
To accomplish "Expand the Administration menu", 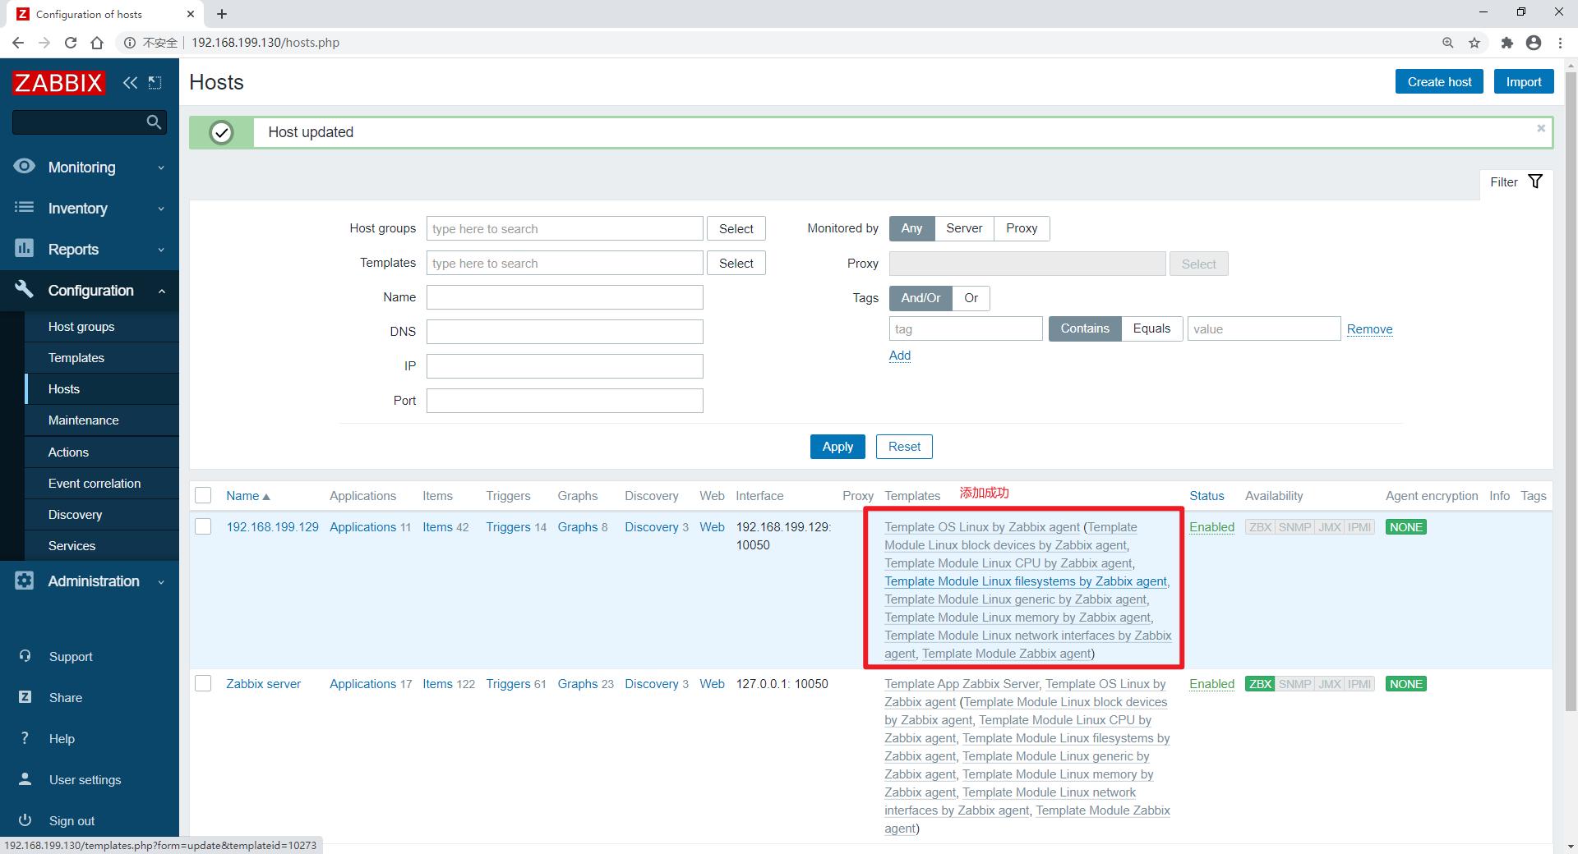I will [90, 581].
